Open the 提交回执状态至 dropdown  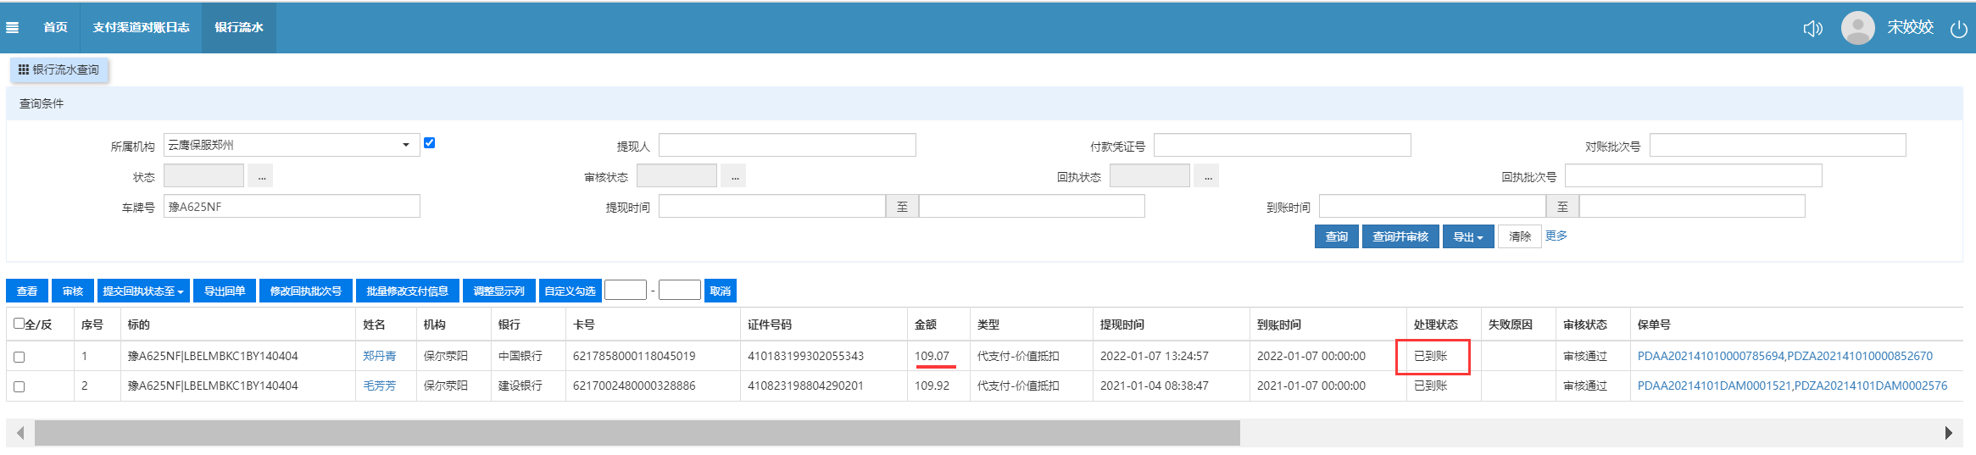click(143, 291)
